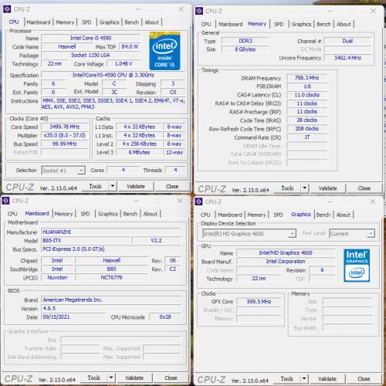
Task: Click Validate in the Mainboard window
Action: (x=134, y=378)
